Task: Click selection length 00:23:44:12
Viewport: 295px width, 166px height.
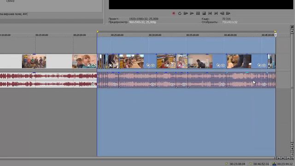Action: [x=285, y=164]
